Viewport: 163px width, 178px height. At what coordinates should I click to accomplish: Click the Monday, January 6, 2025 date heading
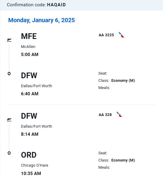(42, 20)
